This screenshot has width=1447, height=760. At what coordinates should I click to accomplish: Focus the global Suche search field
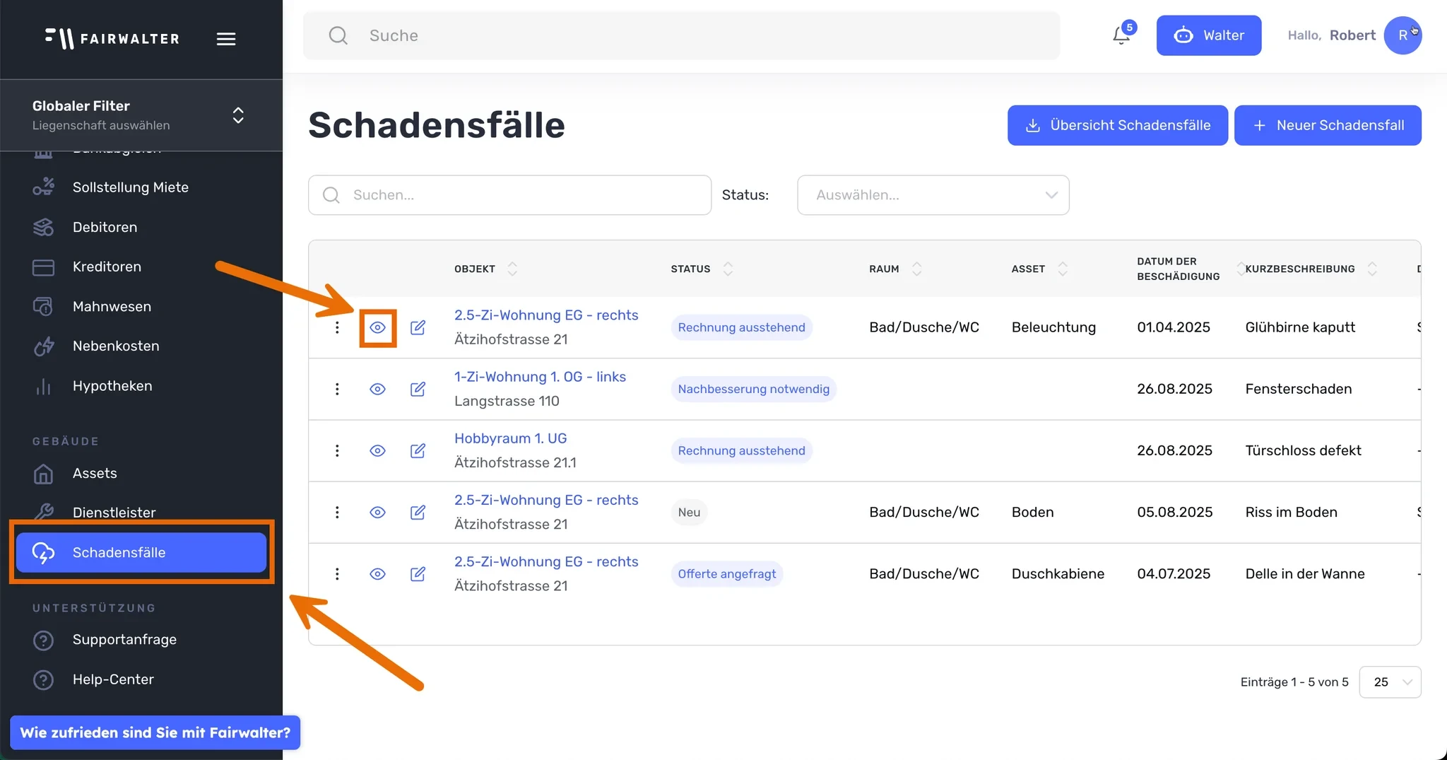(681, 35)
